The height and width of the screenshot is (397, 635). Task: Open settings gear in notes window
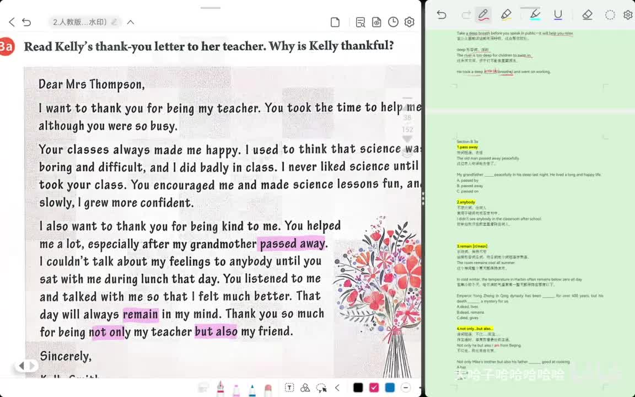(x=628, y=15)
